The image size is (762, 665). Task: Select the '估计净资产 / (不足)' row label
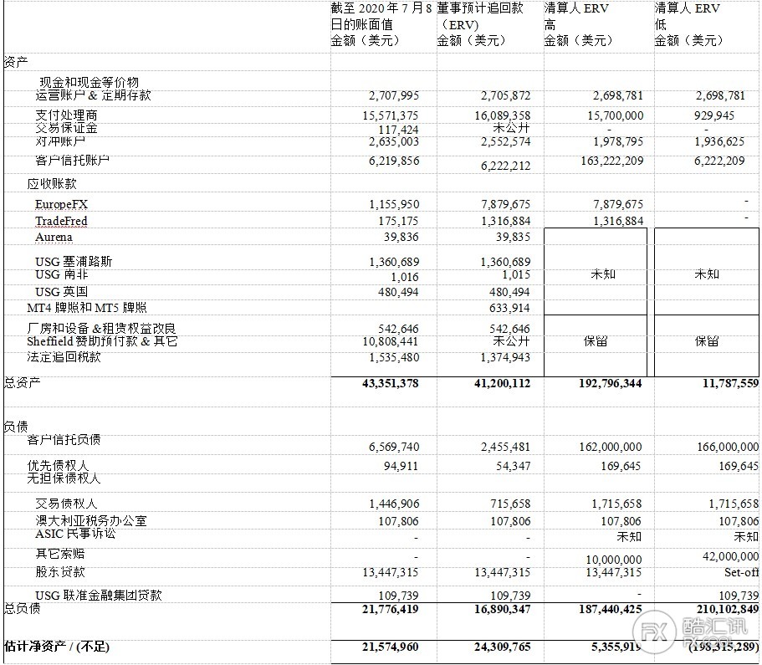tap(57, 647)
